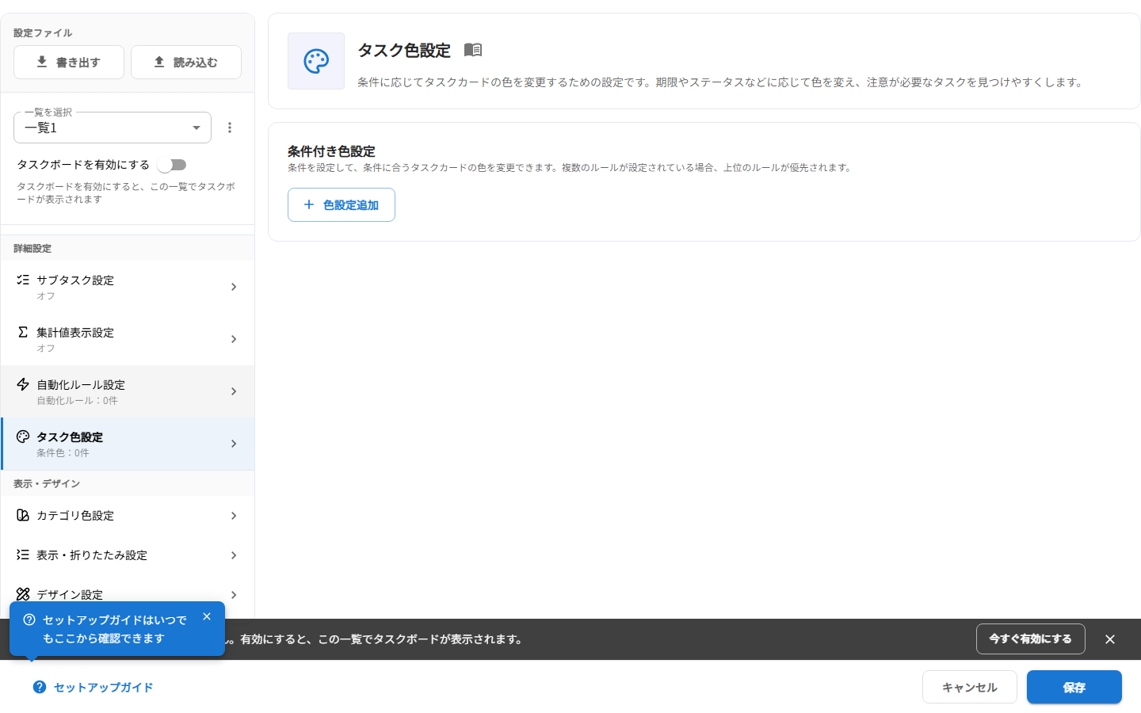Open the documentation book icon beside タスク色設定 title
1141x713 pixels.
click(x=473, y=50)
